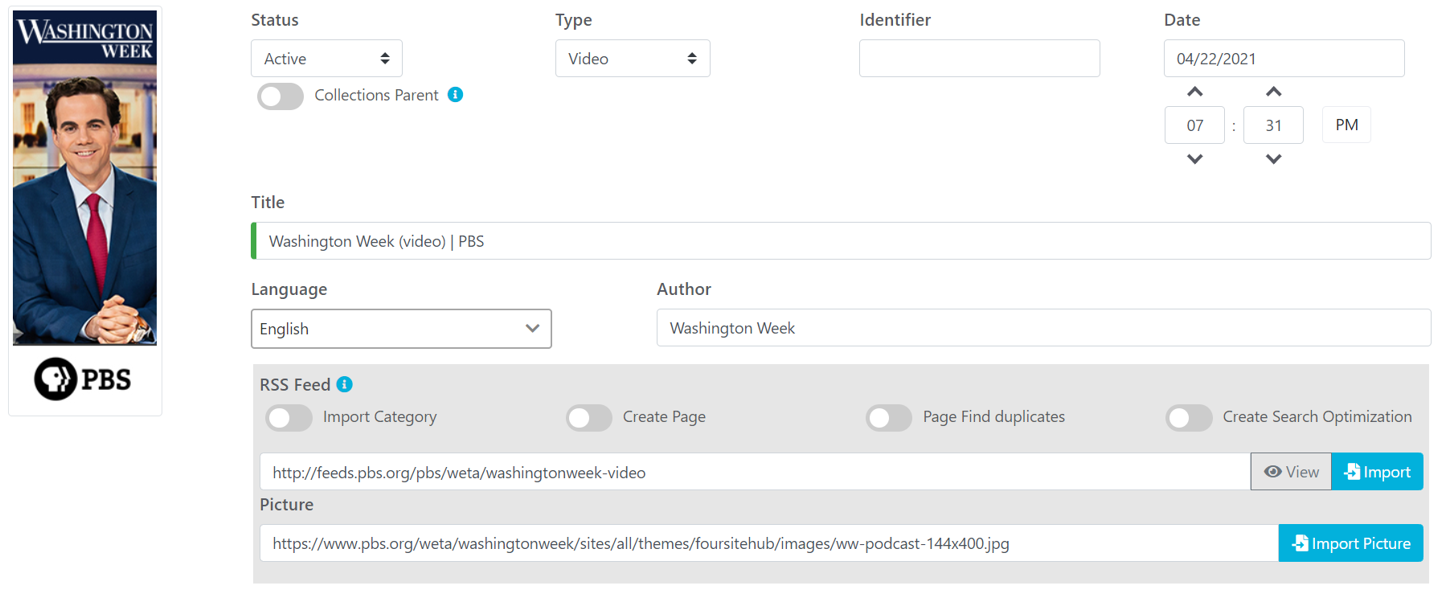Increase the hour with up arrow

[1194, 92]
